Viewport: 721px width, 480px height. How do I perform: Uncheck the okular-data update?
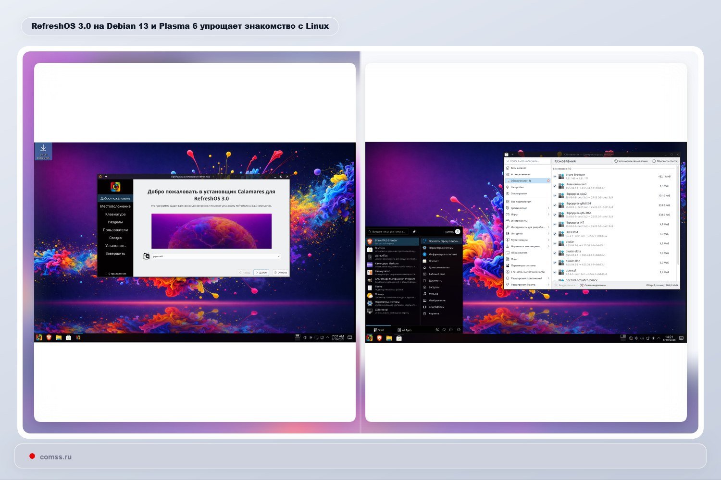555,253
